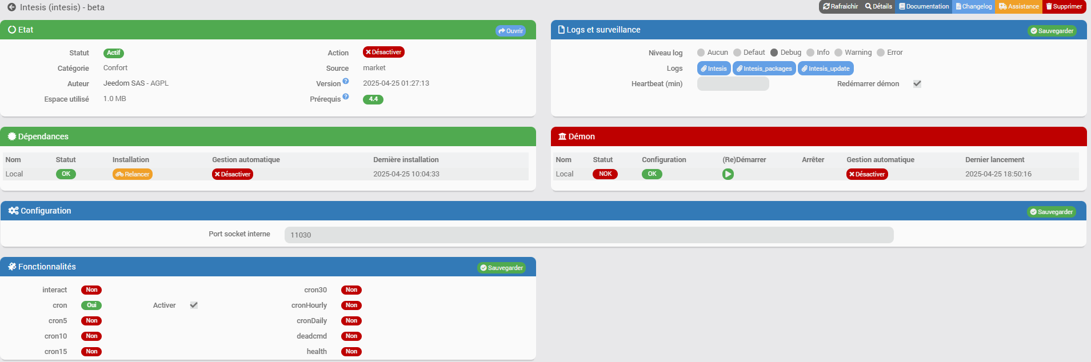Save the Configuration panel
1091x362 pixels.
[x=1052, y=212]
